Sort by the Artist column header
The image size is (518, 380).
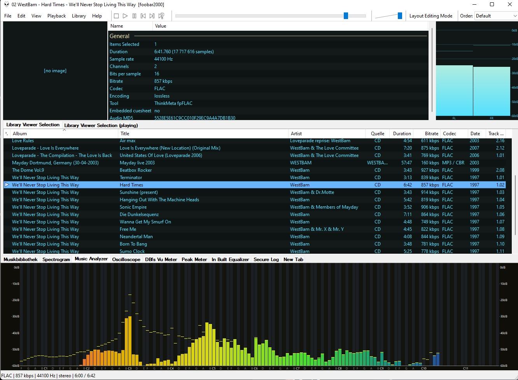click(x=327, y=134)
